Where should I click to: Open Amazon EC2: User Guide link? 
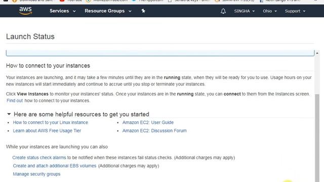(x=148, y=122)
